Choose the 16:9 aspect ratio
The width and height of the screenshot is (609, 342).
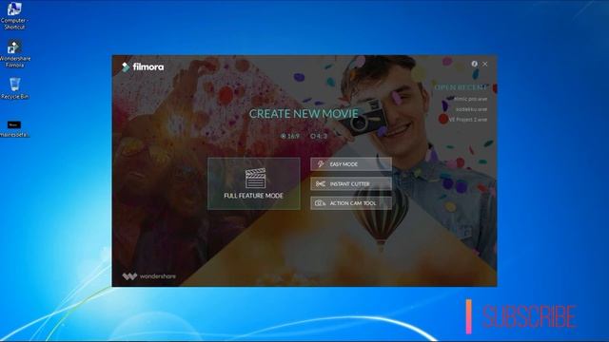point(290,136)
